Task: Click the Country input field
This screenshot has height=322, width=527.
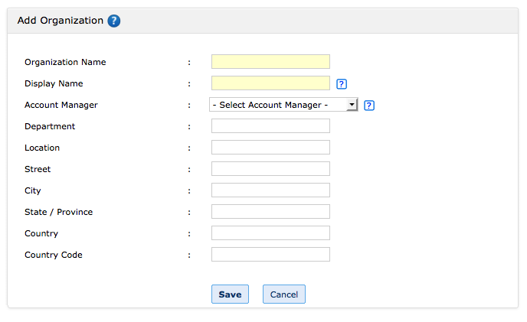Action: click(270, 233)
